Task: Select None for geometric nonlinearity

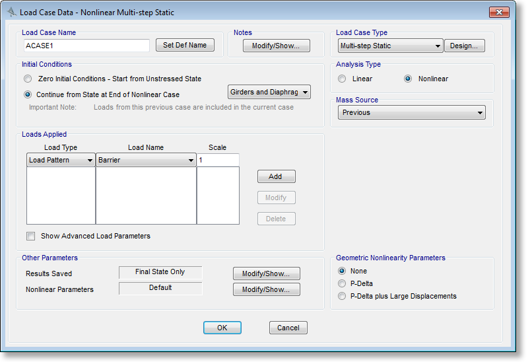Action: pyautogui.click(x=342, y=271)
